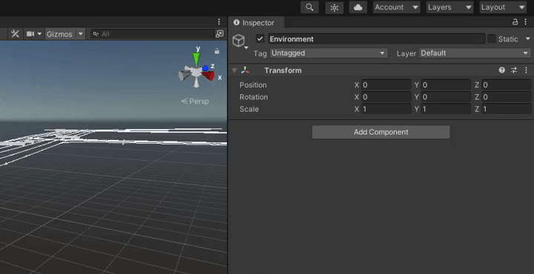The image size is (534, 274).
Task: Toggle the Gizmos button
Action: [59, 34]
